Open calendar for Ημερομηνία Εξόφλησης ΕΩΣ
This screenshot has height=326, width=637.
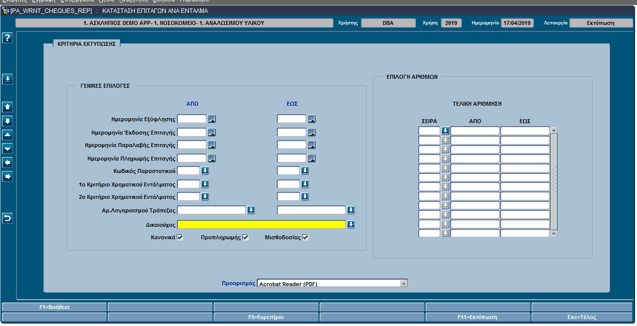[311, 119]
